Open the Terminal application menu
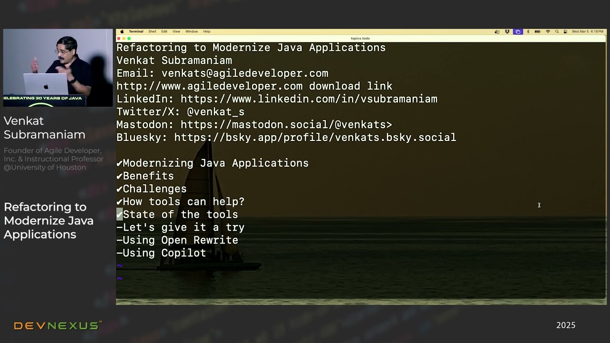 click(136, 31)
